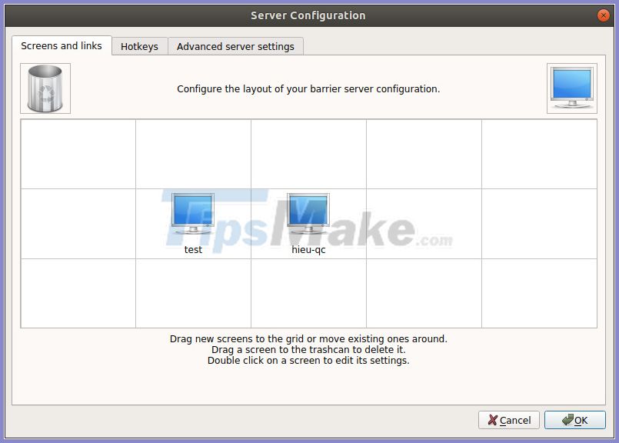
Task: Click the monitor image above hieu-qc label
Action: pyautogui.click(x=308, y=212)
